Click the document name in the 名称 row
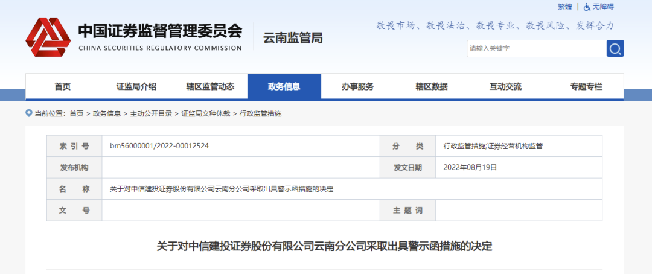Screen dimensions: 652x274 222,189
